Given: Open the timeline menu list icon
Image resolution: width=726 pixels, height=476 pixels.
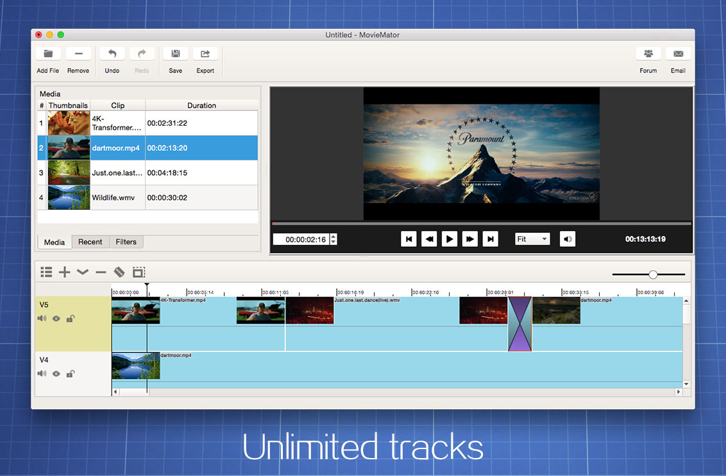Looking at the screenshot, I should [46, 272].
